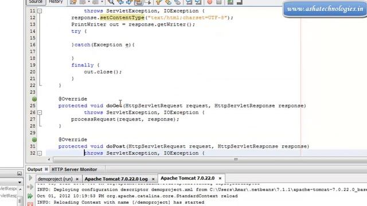This screenshot has width=367, height=206.
Task: Click the Uncomment icon at toolbar end
Action: point(240,2)
